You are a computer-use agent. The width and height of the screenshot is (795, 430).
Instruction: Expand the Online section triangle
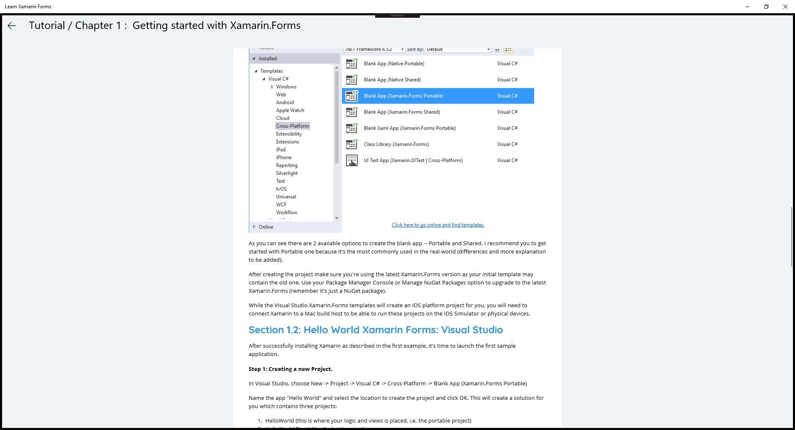254,227
